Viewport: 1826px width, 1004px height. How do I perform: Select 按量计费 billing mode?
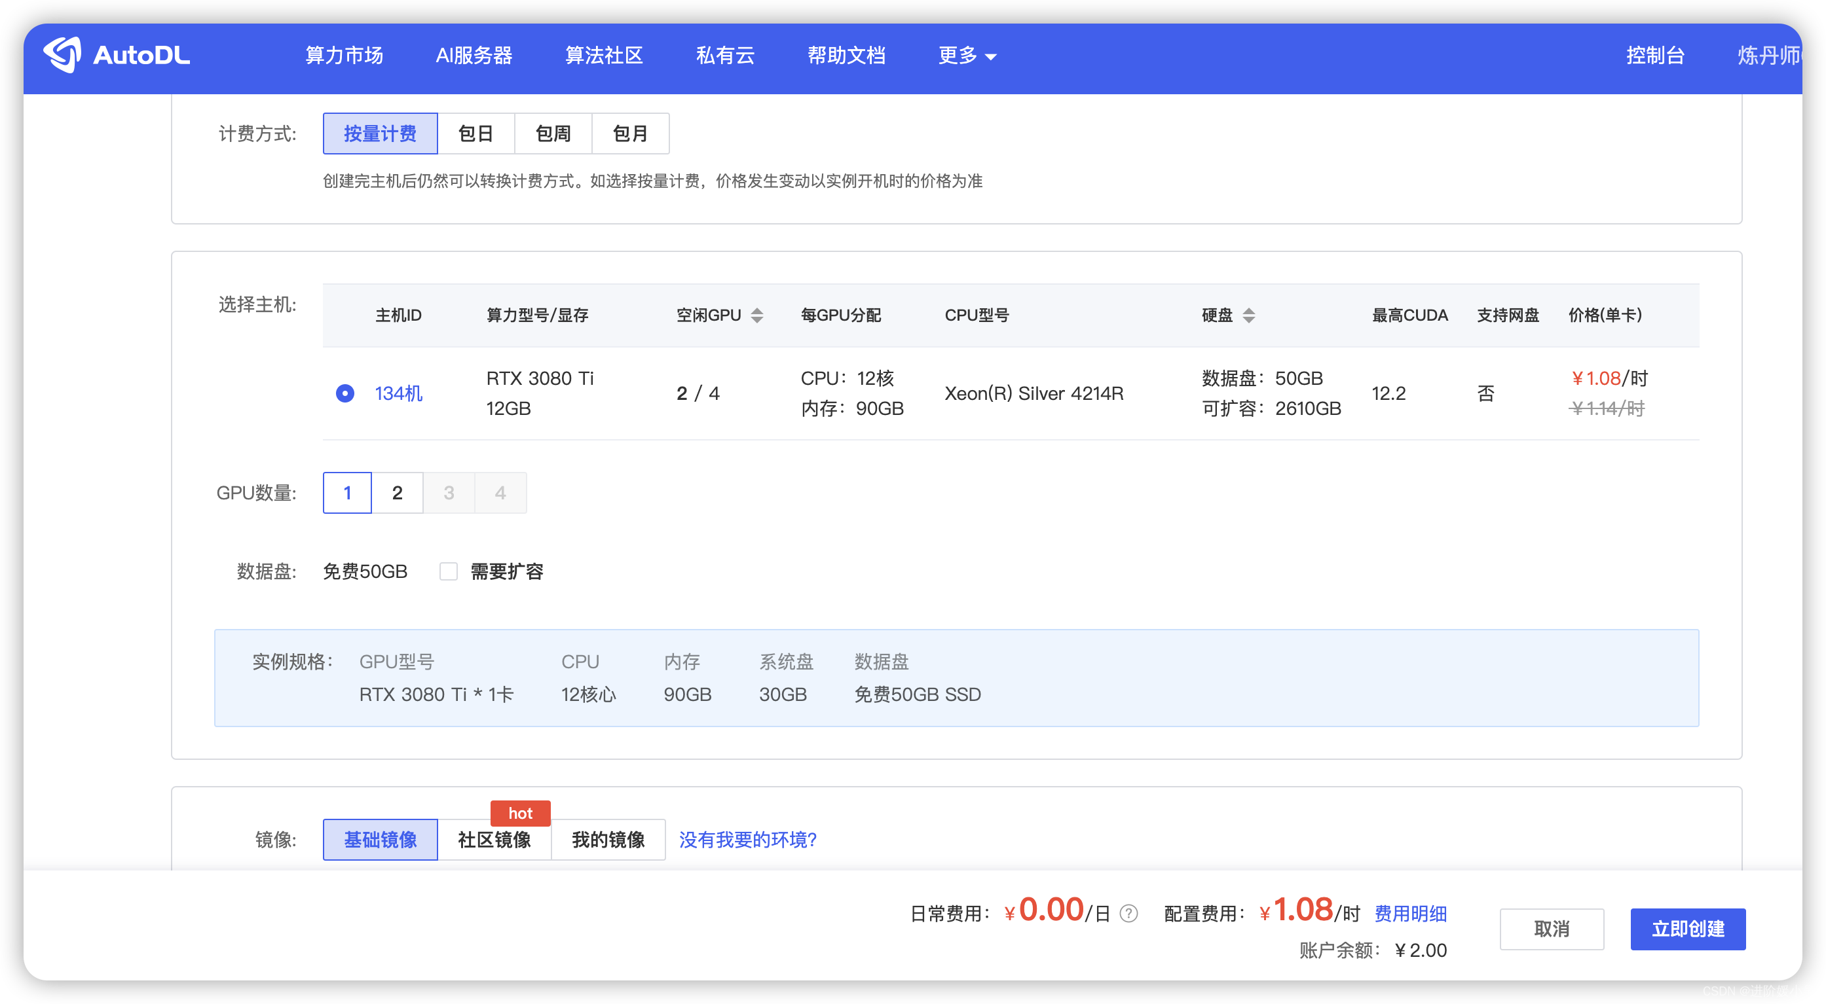tap(380, 134)
